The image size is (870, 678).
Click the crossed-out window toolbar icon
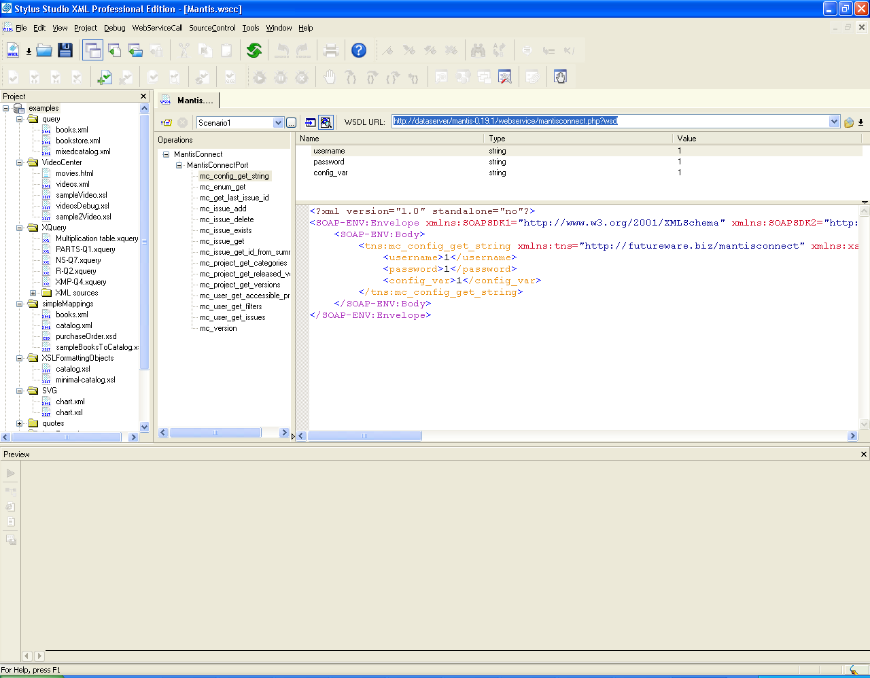coord(505,77)
